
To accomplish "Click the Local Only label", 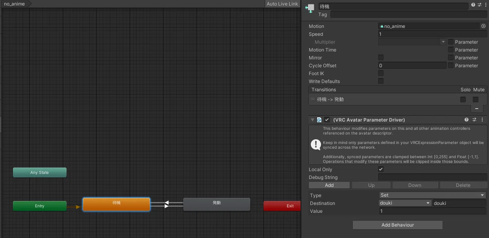I will tap(321, 170).
